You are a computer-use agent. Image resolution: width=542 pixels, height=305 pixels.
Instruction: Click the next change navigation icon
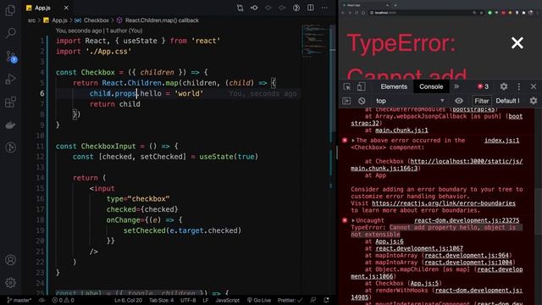[282, 8]
